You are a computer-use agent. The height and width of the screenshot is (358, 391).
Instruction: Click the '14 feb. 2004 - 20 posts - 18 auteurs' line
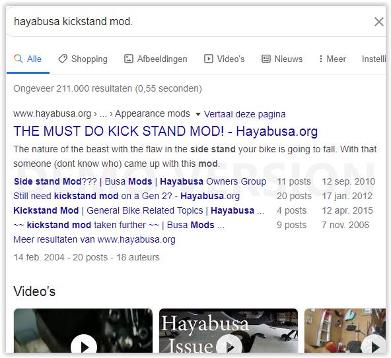point(87,257)
